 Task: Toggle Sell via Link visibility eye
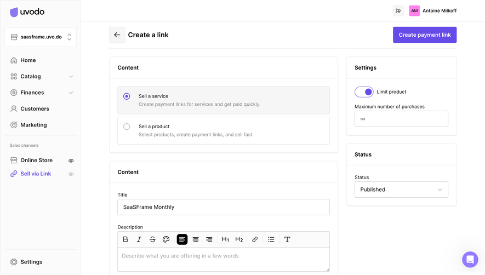coord(71,174)
